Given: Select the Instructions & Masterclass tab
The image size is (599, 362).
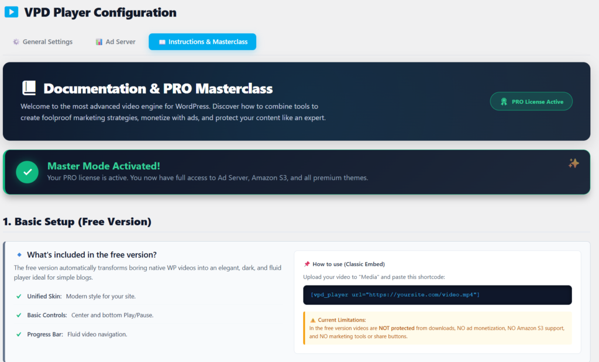Looking at the screenshot, I should click(202, 42).
